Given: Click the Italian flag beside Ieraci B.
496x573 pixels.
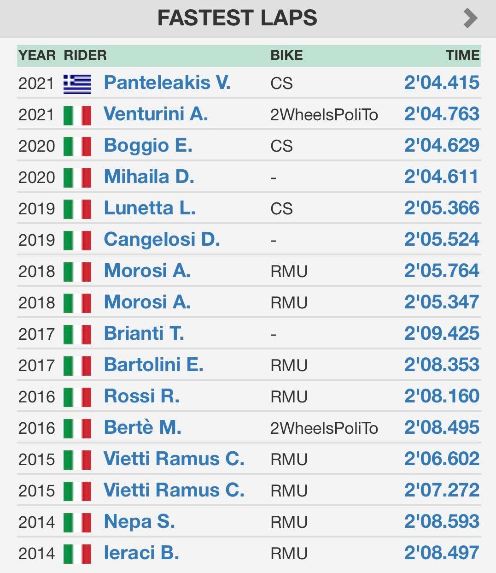Looking at the screenshot, I should pos(77,554).
